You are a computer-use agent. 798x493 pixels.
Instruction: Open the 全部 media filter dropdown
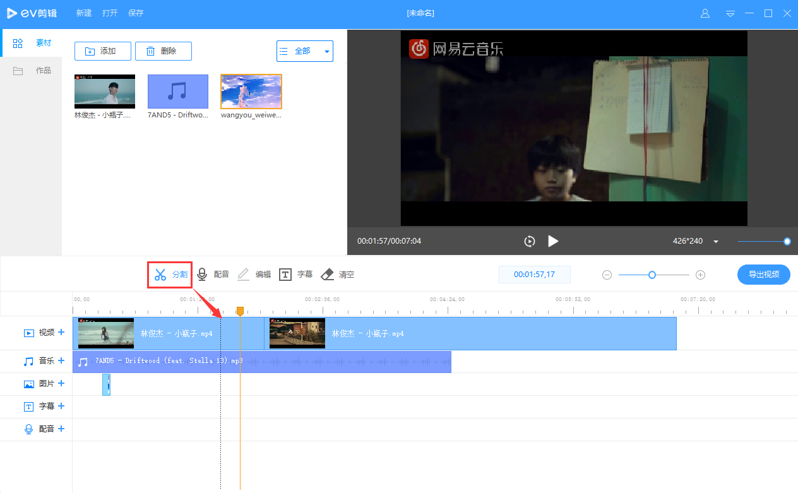(x=304, y=50)
